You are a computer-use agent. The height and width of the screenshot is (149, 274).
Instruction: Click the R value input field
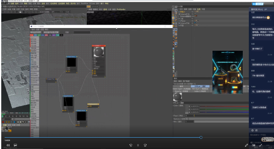pos(195,106)
